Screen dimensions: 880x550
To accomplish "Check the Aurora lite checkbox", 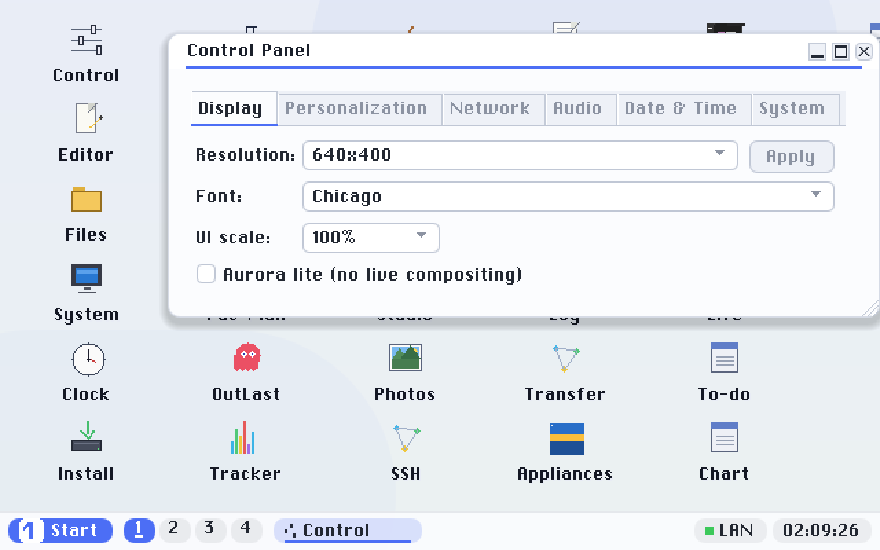I will [x=206, y=274].
